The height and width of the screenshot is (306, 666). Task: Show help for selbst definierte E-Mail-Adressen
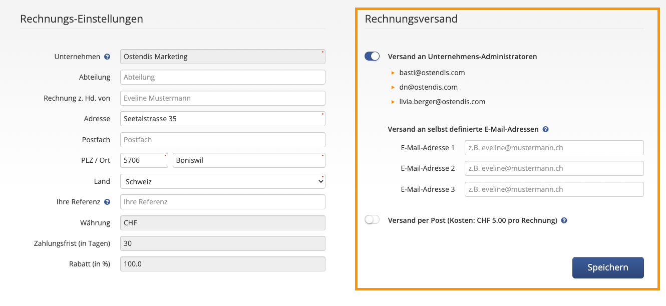[545, 129]
